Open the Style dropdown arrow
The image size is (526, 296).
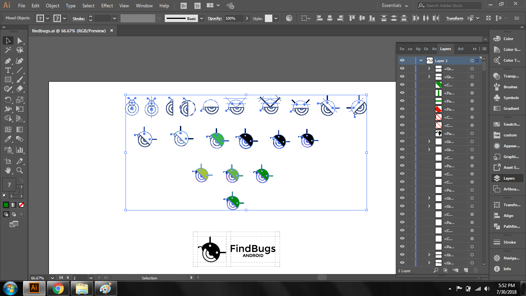coord(276,18)
